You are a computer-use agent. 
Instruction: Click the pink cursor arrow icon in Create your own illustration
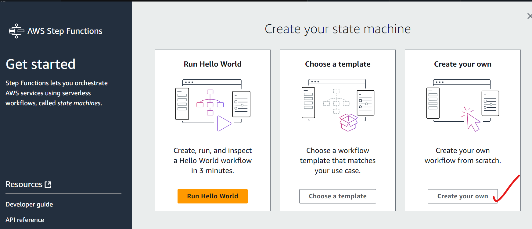coord(472,121)
